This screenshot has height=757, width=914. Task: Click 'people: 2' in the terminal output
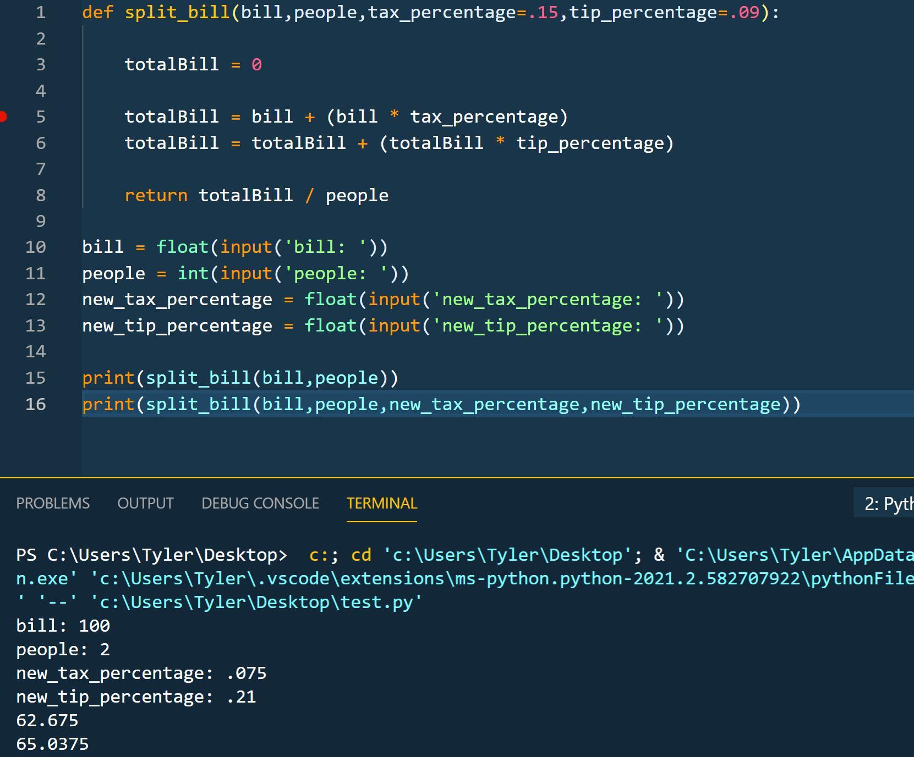pyautogui.click(x=63, y=649)
